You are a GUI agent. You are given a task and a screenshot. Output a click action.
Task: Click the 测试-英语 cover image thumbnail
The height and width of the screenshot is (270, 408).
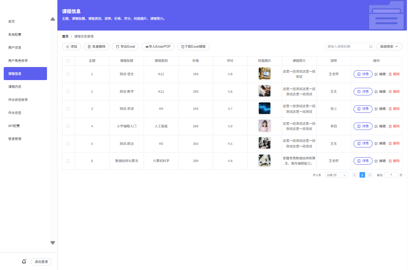(264, 108)
